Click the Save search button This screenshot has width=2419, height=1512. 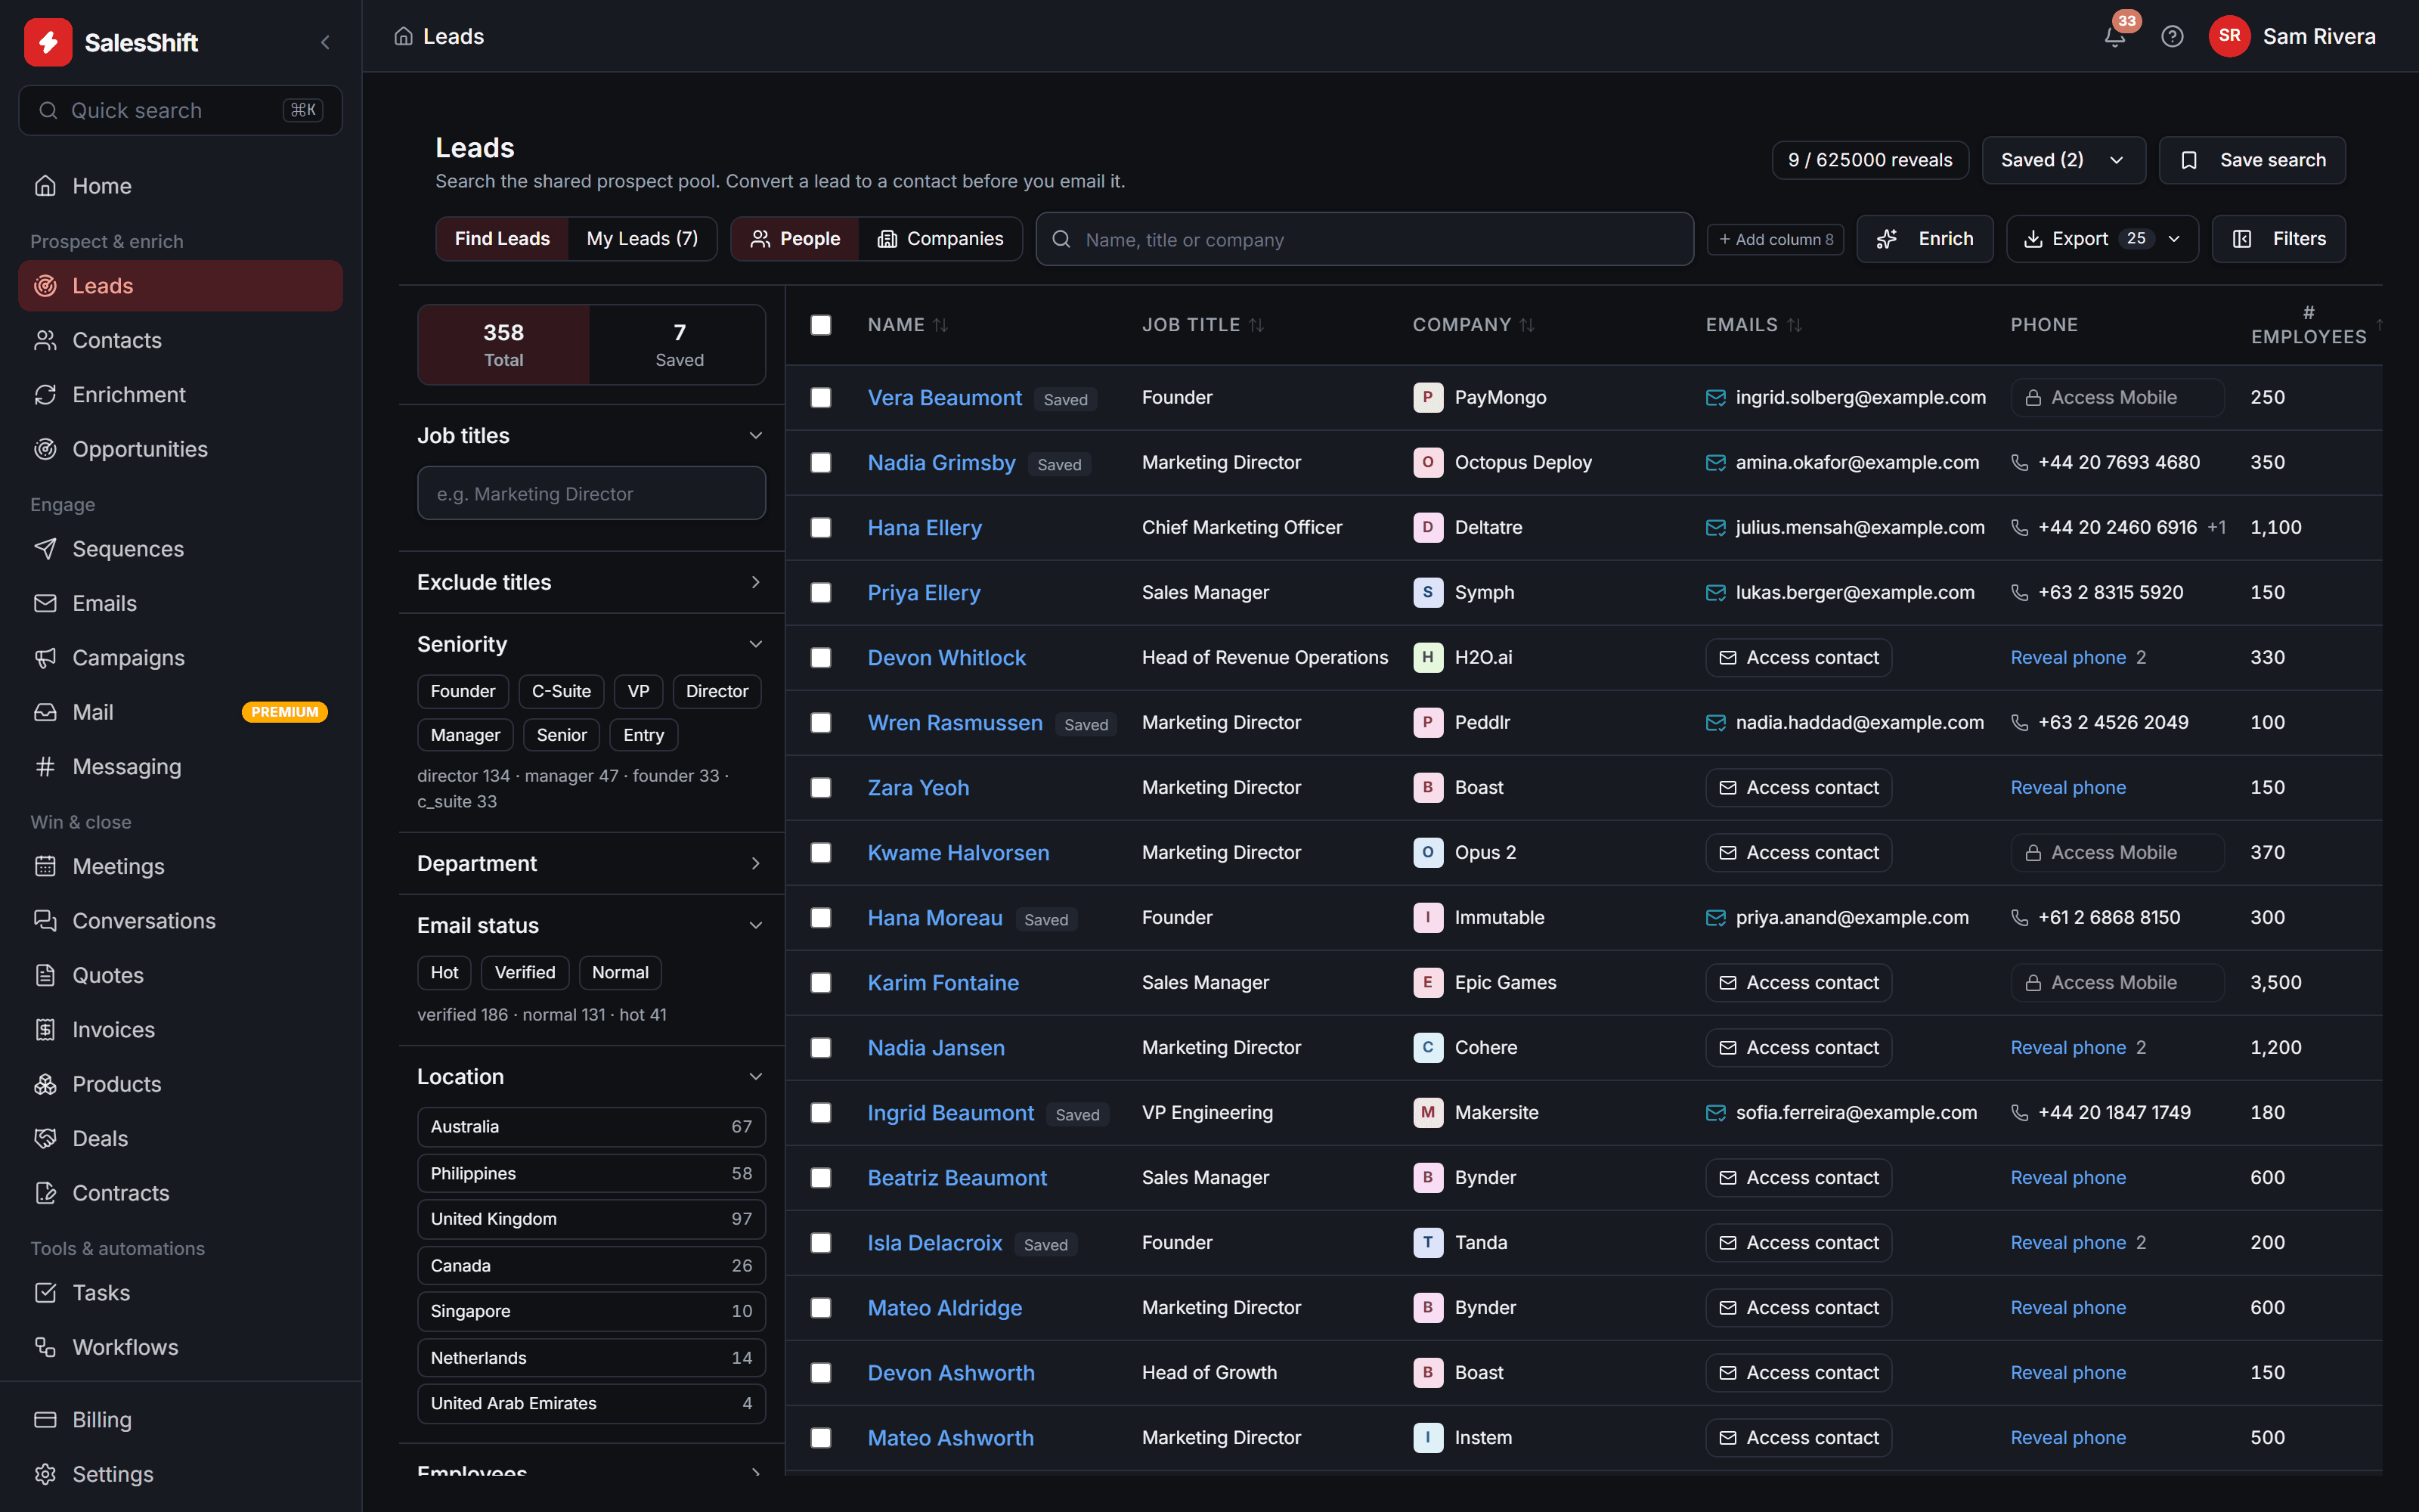point(2252,160)
